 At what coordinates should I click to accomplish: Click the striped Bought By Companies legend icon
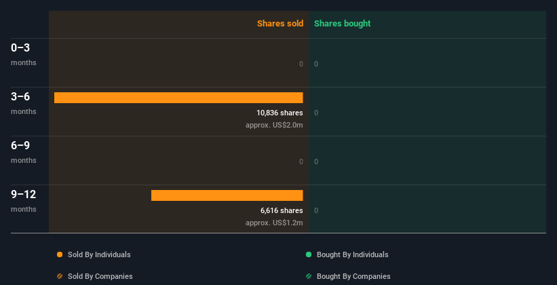click(x=309, y=276)
